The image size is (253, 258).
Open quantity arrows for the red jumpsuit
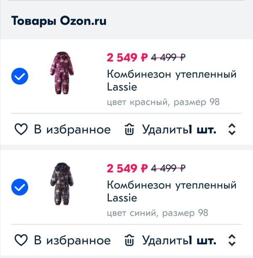[231, 130]
